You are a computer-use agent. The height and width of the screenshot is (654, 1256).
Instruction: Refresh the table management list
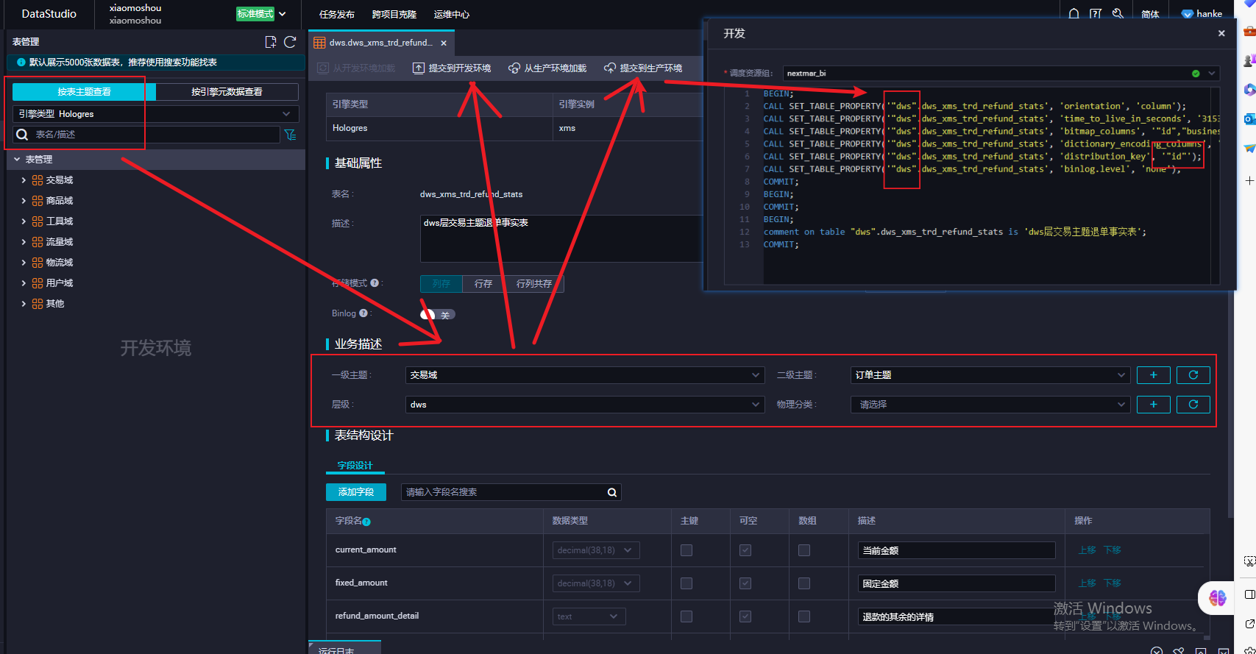pyautogui.click(x=290, y=42)
